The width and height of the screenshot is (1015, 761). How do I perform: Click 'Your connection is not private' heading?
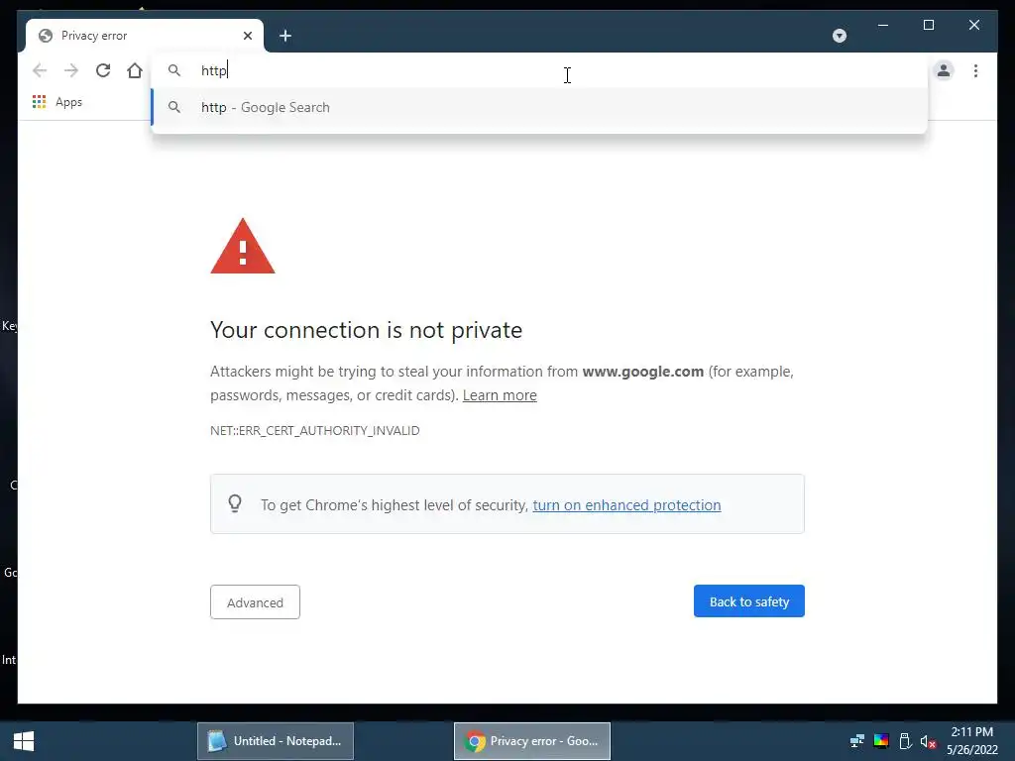click(367, 330)
